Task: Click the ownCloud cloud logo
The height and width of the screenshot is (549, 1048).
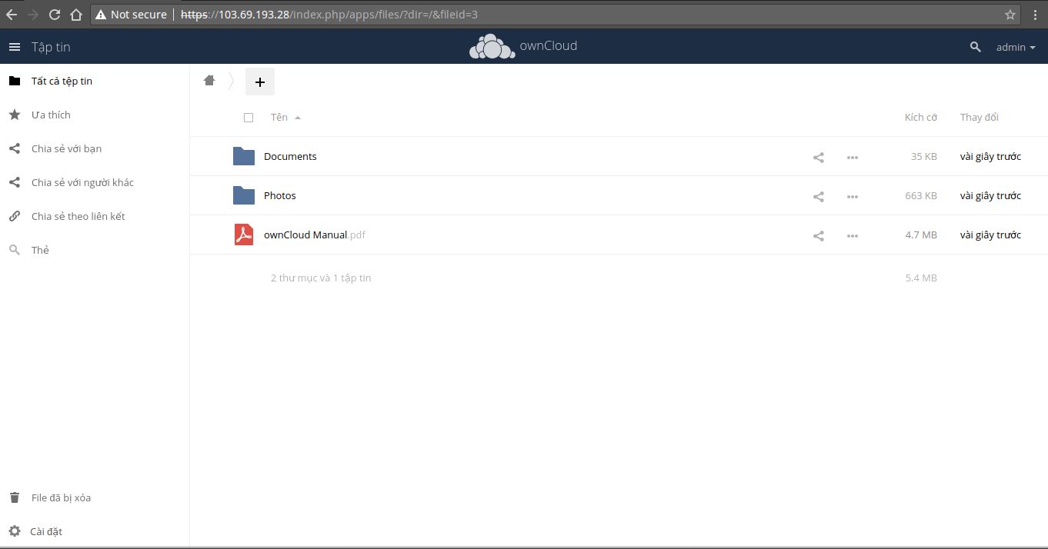Action: click(492, 47)
